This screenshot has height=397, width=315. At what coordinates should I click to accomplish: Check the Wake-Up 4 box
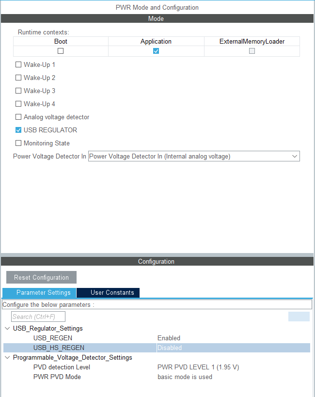(18, 104)
